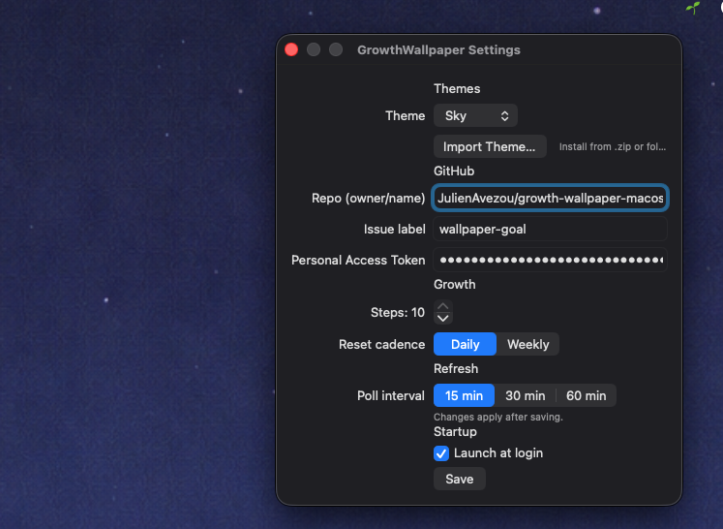Choose the 60 min poll interval

[x=587, y=395]
